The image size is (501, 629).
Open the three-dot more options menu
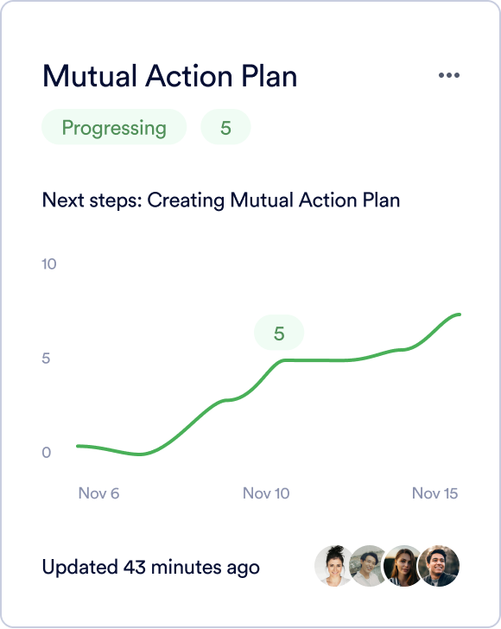click(449, 75)
